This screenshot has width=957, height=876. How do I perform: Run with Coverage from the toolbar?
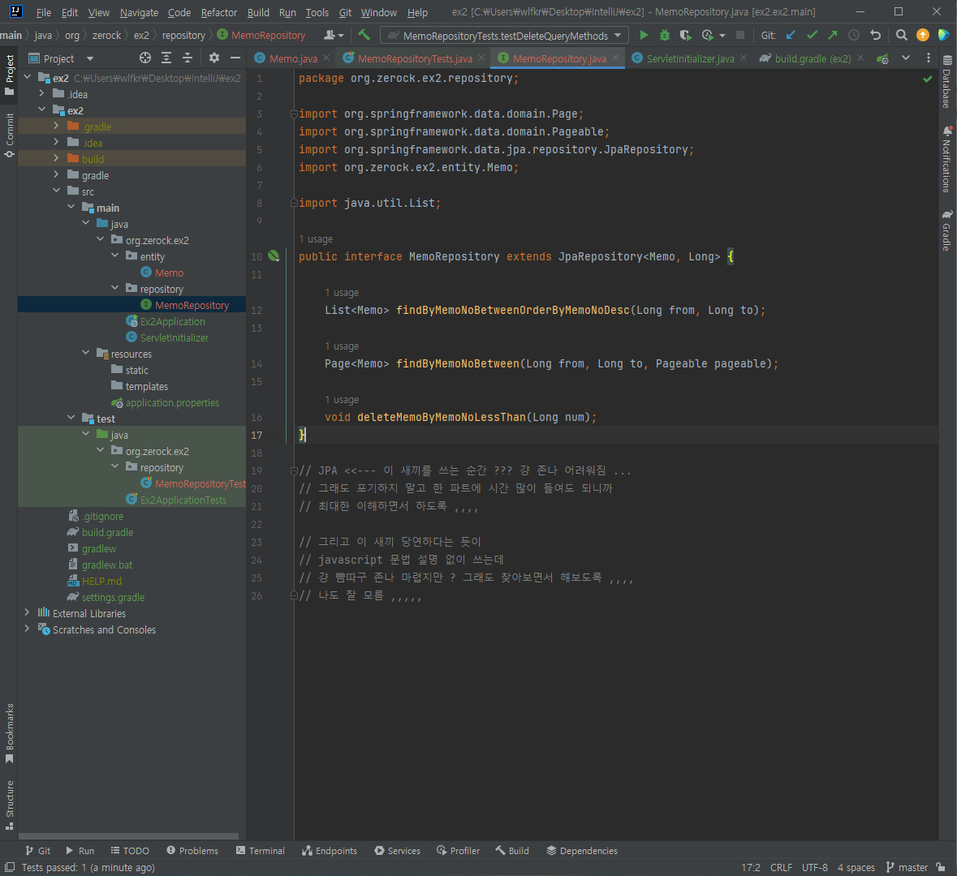[685, 36]
